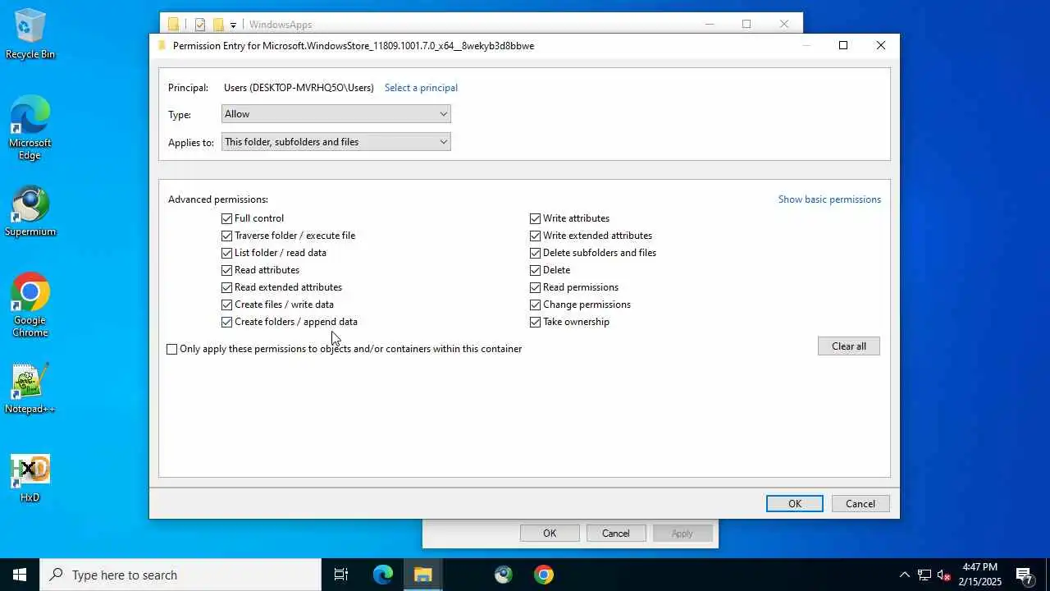
Task: Launch Supermium desktop shortcut
Action: [30, 211]
